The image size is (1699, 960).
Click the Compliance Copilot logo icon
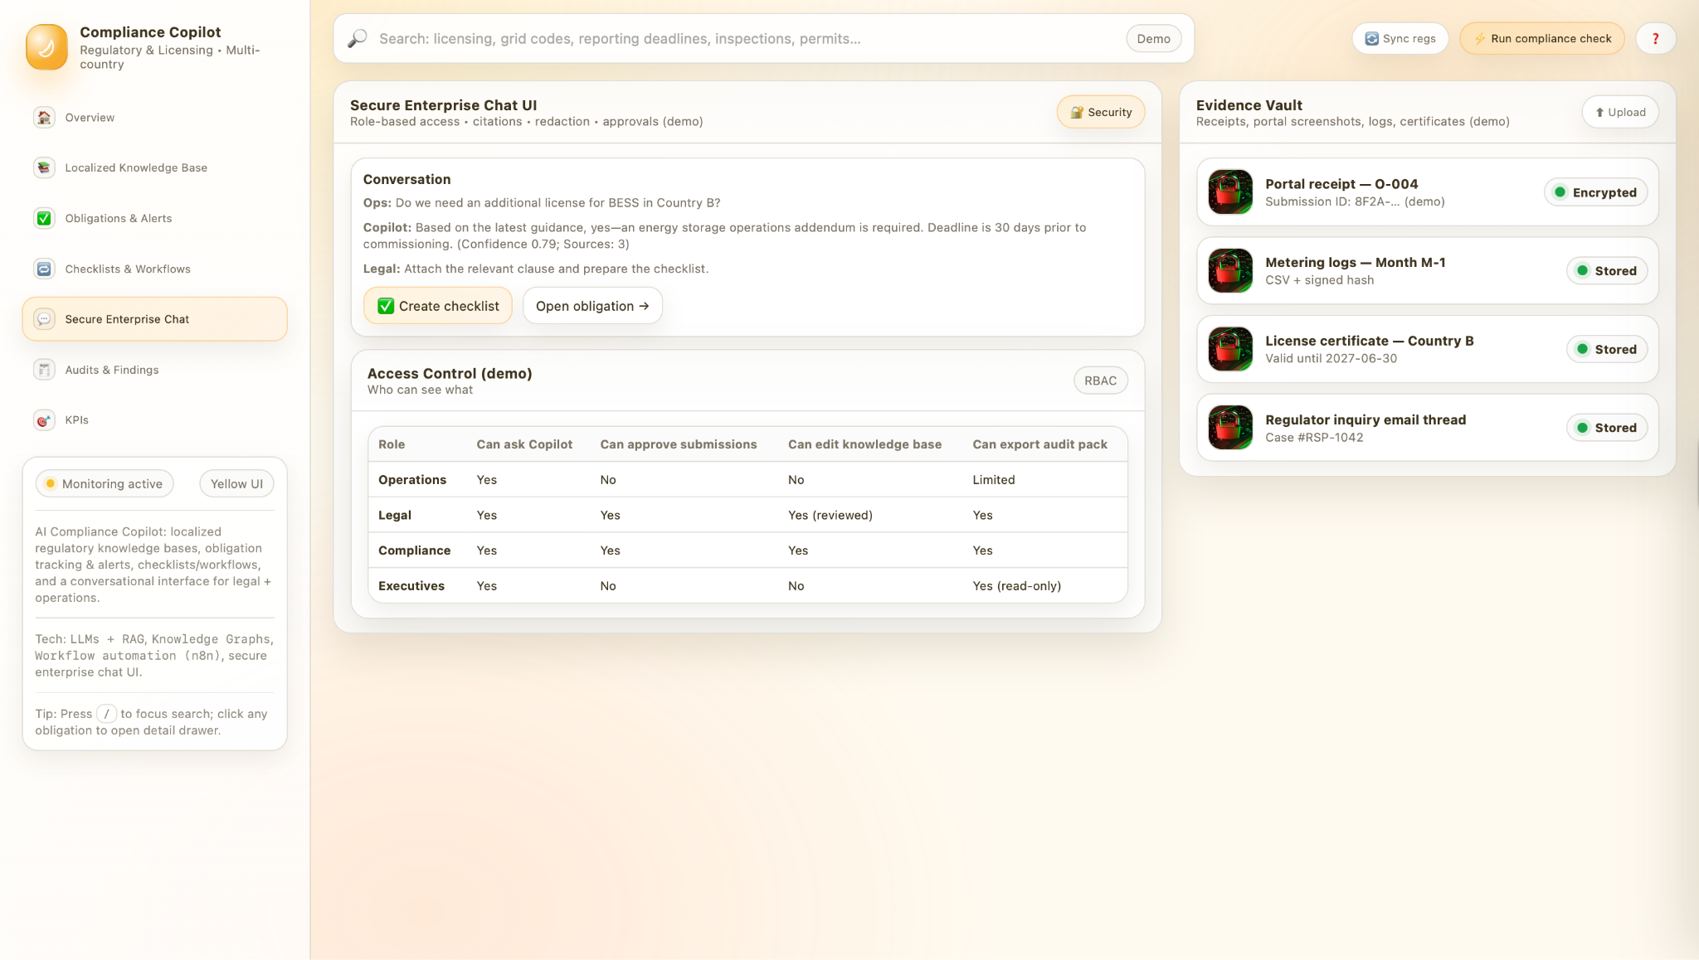(46, 46)
